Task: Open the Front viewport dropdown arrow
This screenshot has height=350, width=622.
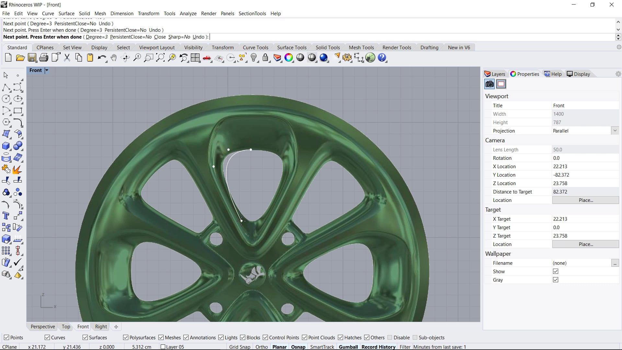Action: pos(47,70)
